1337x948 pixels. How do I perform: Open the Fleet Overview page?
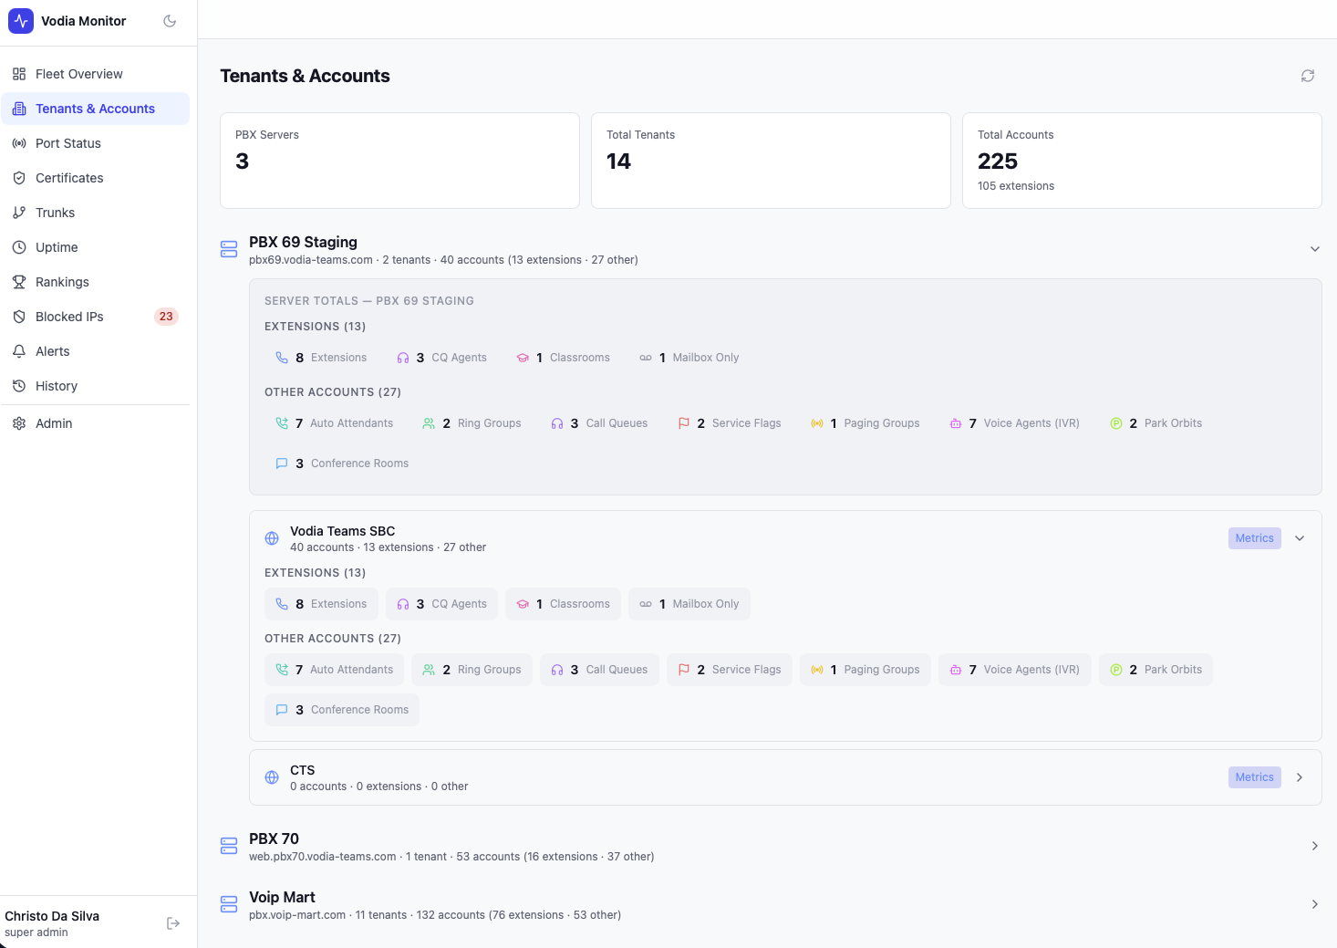(x=78, y=74)
